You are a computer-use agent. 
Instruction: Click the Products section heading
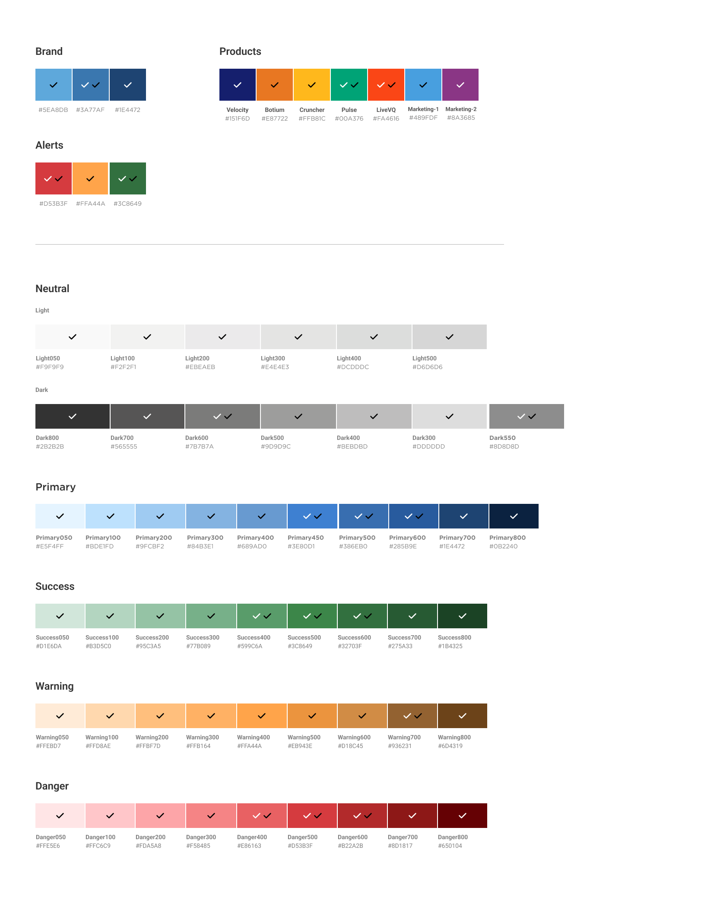pyautogui.click(x=240, y=51)
